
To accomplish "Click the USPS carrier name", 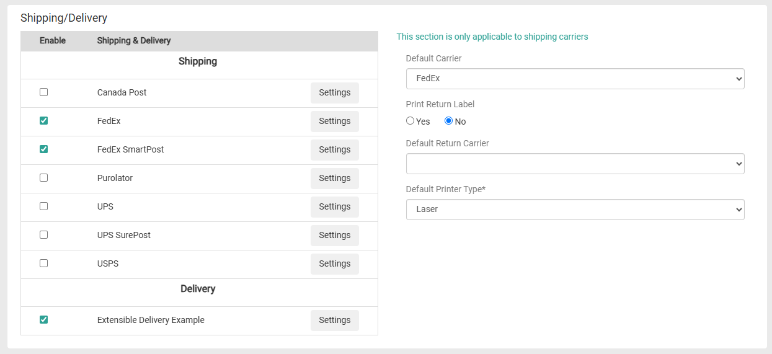I will tap(108, 263).
